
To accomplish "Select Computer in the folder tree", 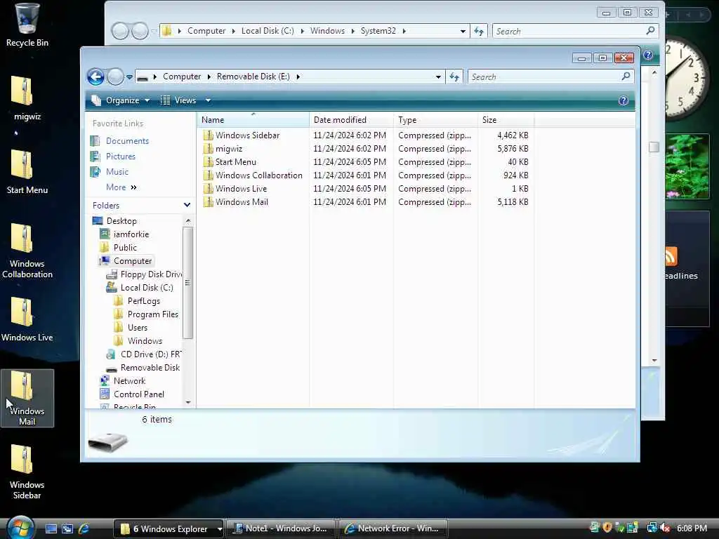I will pyautogui.click(x=132, y=261).
